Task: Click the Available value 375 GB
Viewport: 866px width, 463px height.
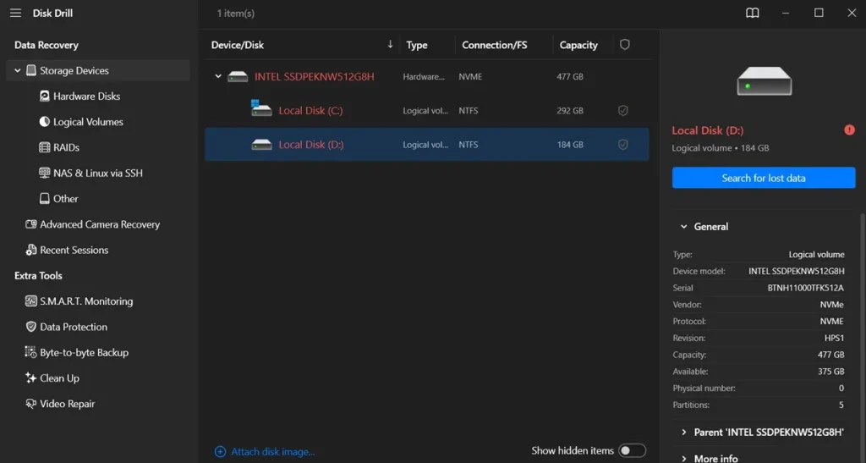Action: tap(831, 372)
